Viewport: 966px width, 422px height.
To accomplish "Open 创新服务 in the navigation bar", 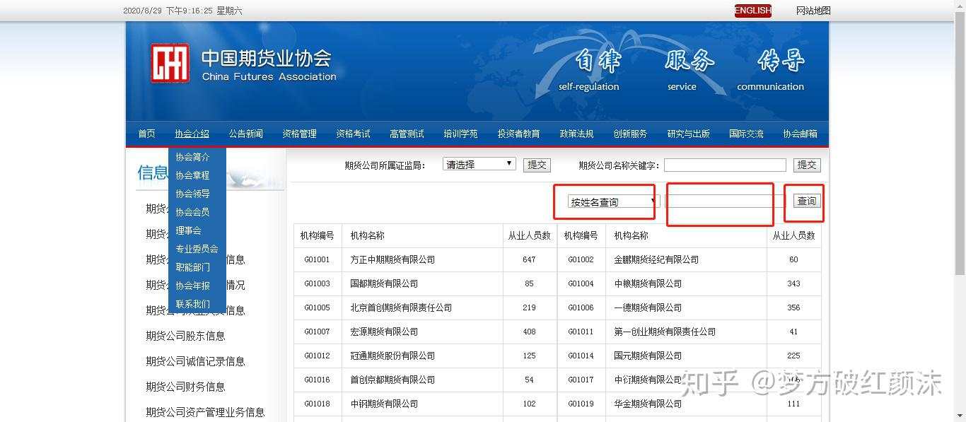I will pyautogui.click(x=630, y=134).
